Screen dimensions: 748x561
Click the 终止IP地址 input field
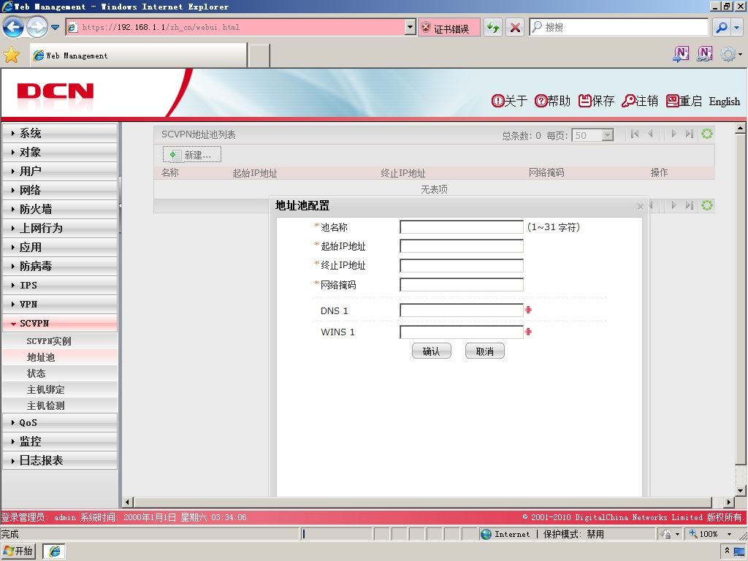pyautogui.click(x=462, y=266)
